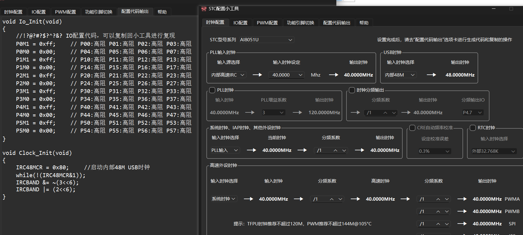Increase the SPI divider /1 value

pos(438,224)
